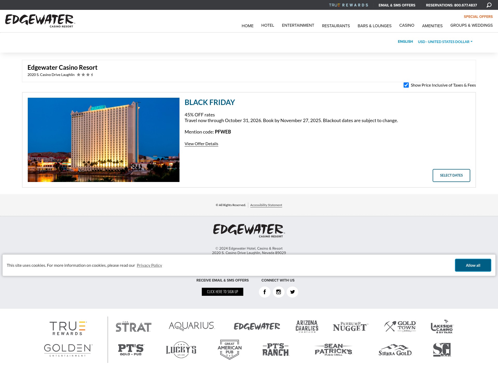Click the PFWEB code text
Image resolution: width=498 pixels, height=372 pixels.
223,132
